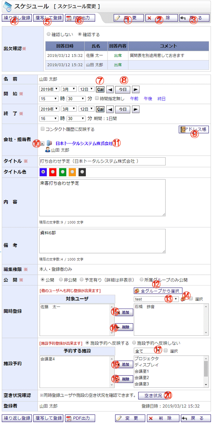Image resolution: width=213 pixels, height=425 pixels.
Task: Open start date month dropdown
Action: point(69,89)
